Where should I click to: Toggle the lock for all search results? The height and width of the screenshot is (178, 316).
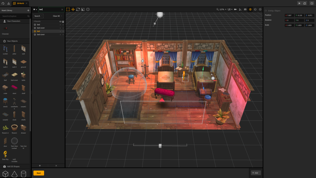(x=63, y=21)
